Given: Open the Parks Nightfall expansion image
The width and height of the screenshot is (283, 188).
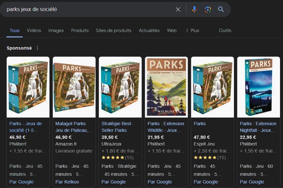Looking at the screenshot, I should click(x=258, y=87).
